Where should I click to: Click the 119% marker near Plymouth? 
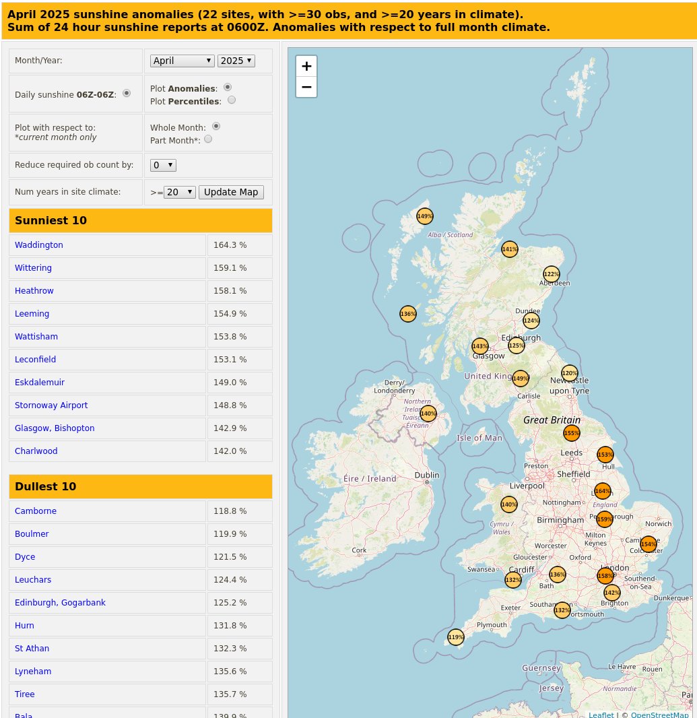coord(456,637)
